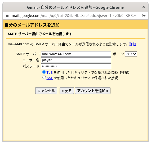The height and width of the screenshot is (144, 151).
Task: Open the saved passwords key icon
Action: [x=144, y=16]
